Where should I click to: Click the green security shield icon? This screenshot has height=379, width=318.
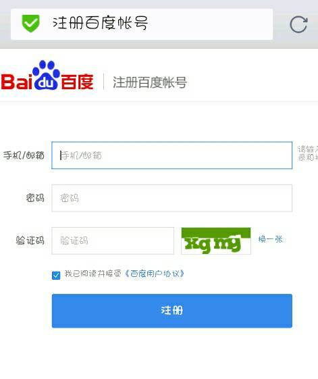pyautogui.click(x=30, y=24)
